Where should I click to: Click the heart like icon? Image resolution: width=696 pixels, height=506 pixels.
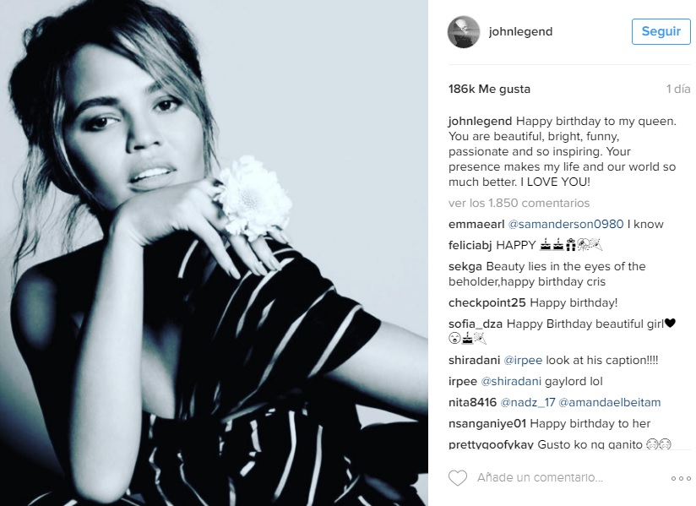coord(458,478)
